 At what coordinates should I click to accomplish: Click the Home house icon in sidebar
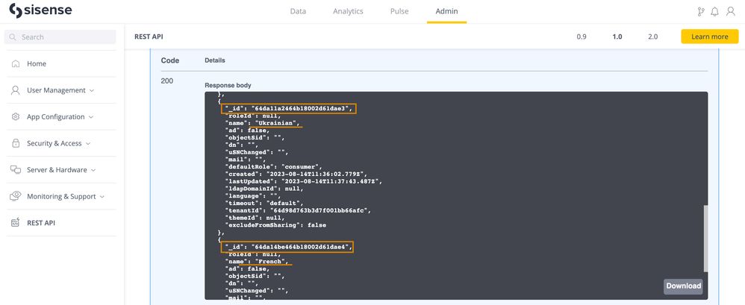click(x=16, y=64)
